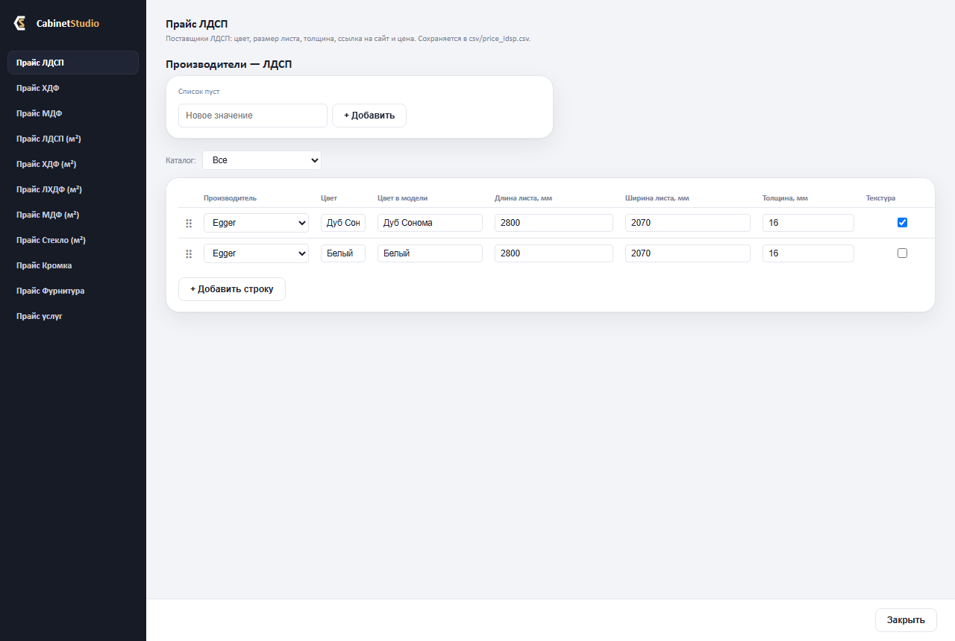Open Прайс ХДФ (м²) in the sidebar
The image size is (955, 641).
point(73,164)
